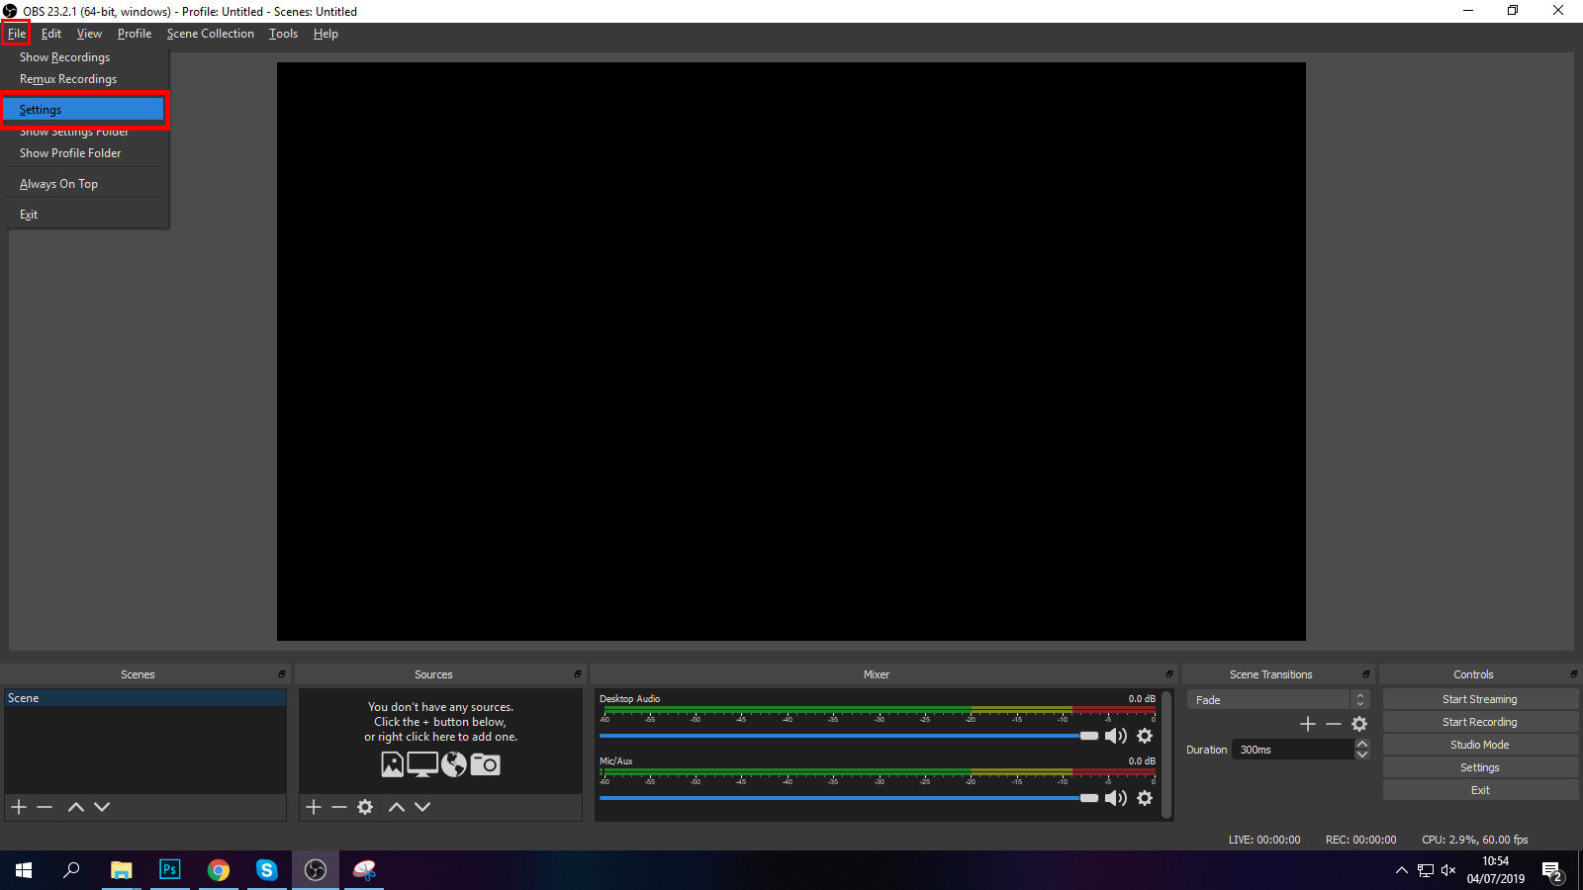
Task: Click Start Recording button
Action: [1479, 722]
